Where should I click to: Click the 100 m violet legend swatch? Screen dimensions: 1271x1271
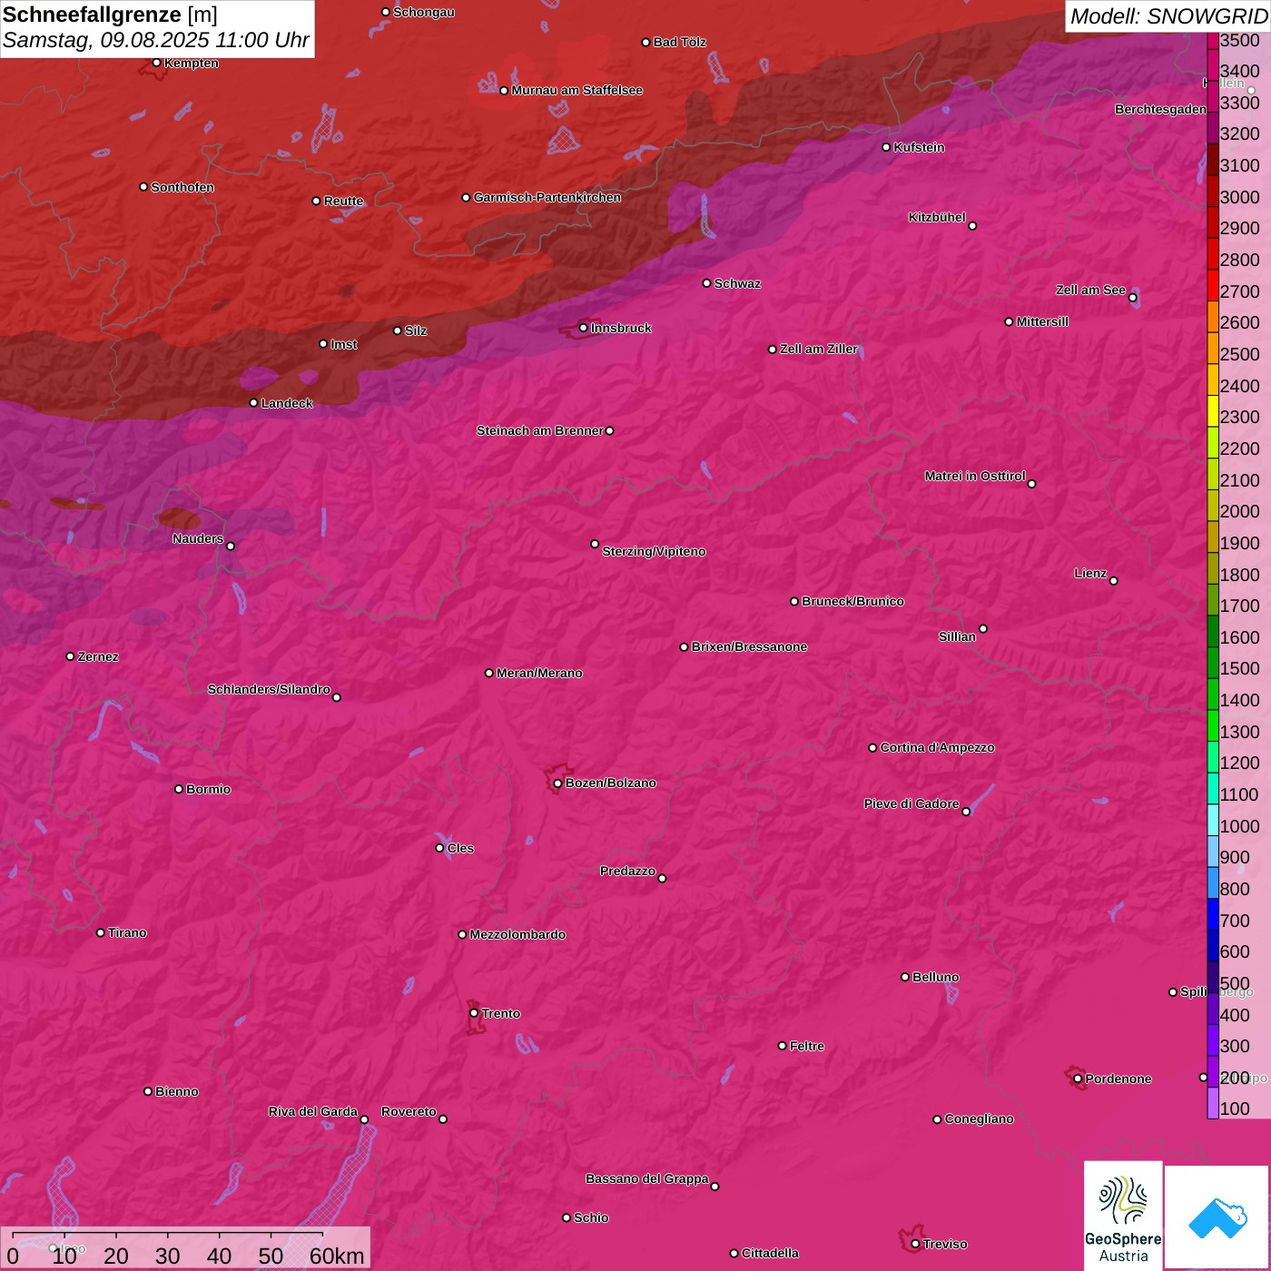pyautogui.click(x=1213, y=1104)
